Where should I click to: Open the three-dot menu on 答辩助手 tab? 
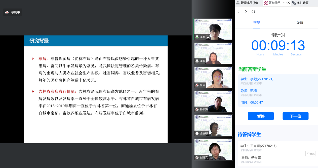point(285,3)
